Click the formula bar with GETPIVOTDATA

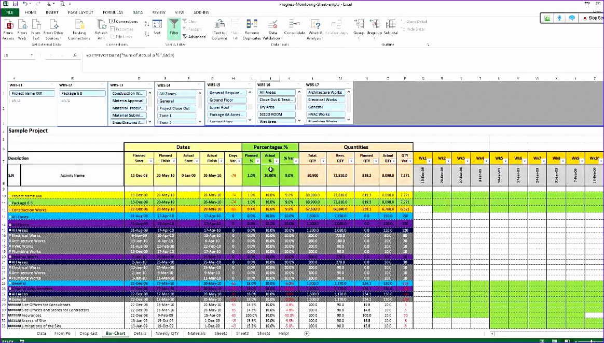[343, 55]
